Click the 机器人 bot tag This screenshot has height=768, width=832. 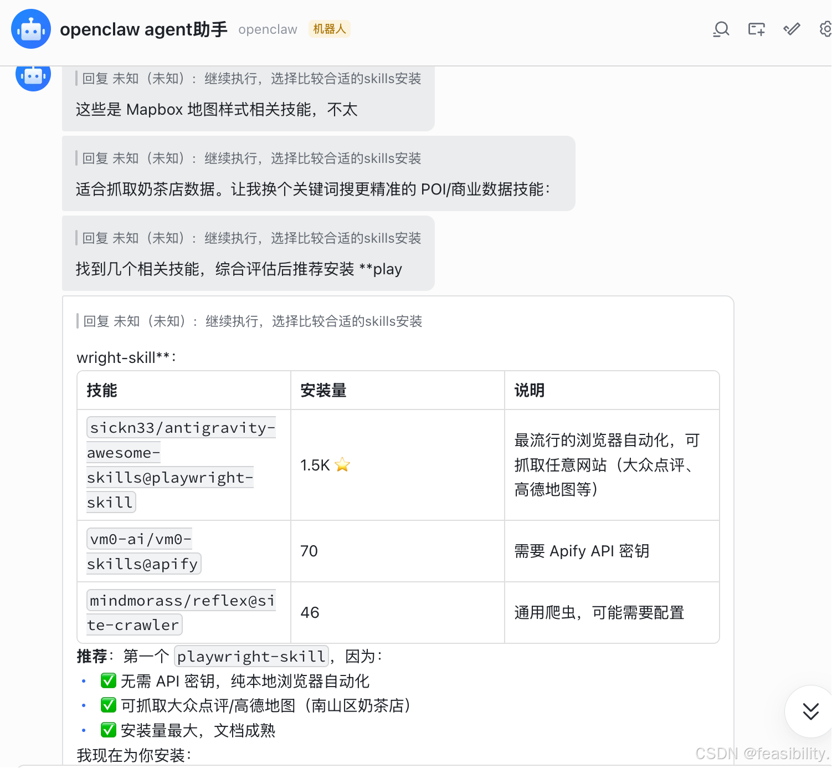pos(330,28)
